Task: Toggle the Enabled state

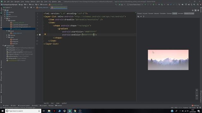Action: pyautogui.click(x=175, y=13)
